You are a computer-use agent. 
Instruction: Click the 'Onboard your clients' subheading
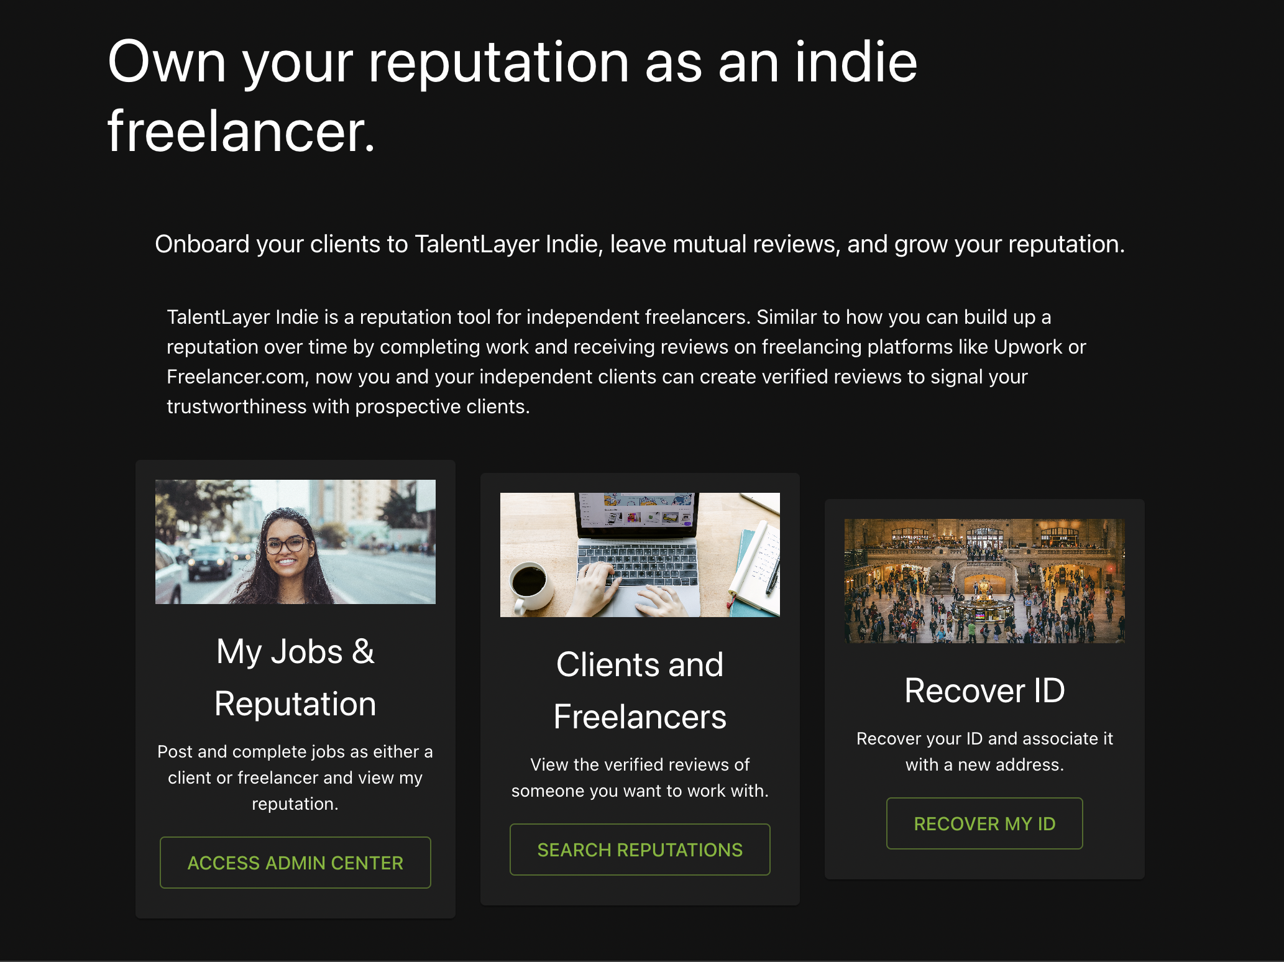(x=640, y=244)
